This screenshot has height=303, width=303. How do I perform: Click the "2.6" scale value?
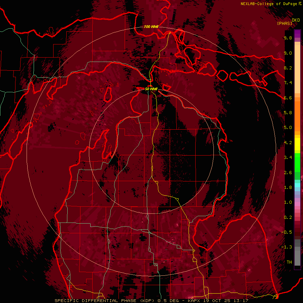[x=288, y=173]
